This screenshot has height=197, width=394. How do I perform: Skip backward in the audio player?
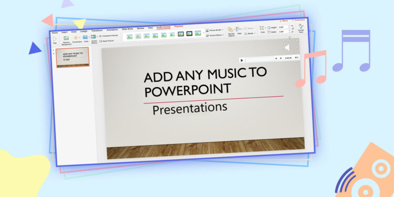click(x=276, y=58)
